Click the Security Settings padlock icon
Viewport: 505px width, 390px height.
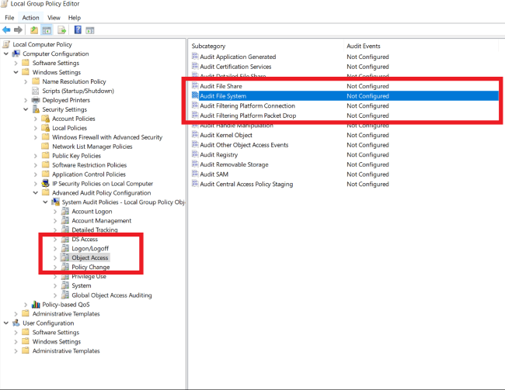[x=36, y=109]
